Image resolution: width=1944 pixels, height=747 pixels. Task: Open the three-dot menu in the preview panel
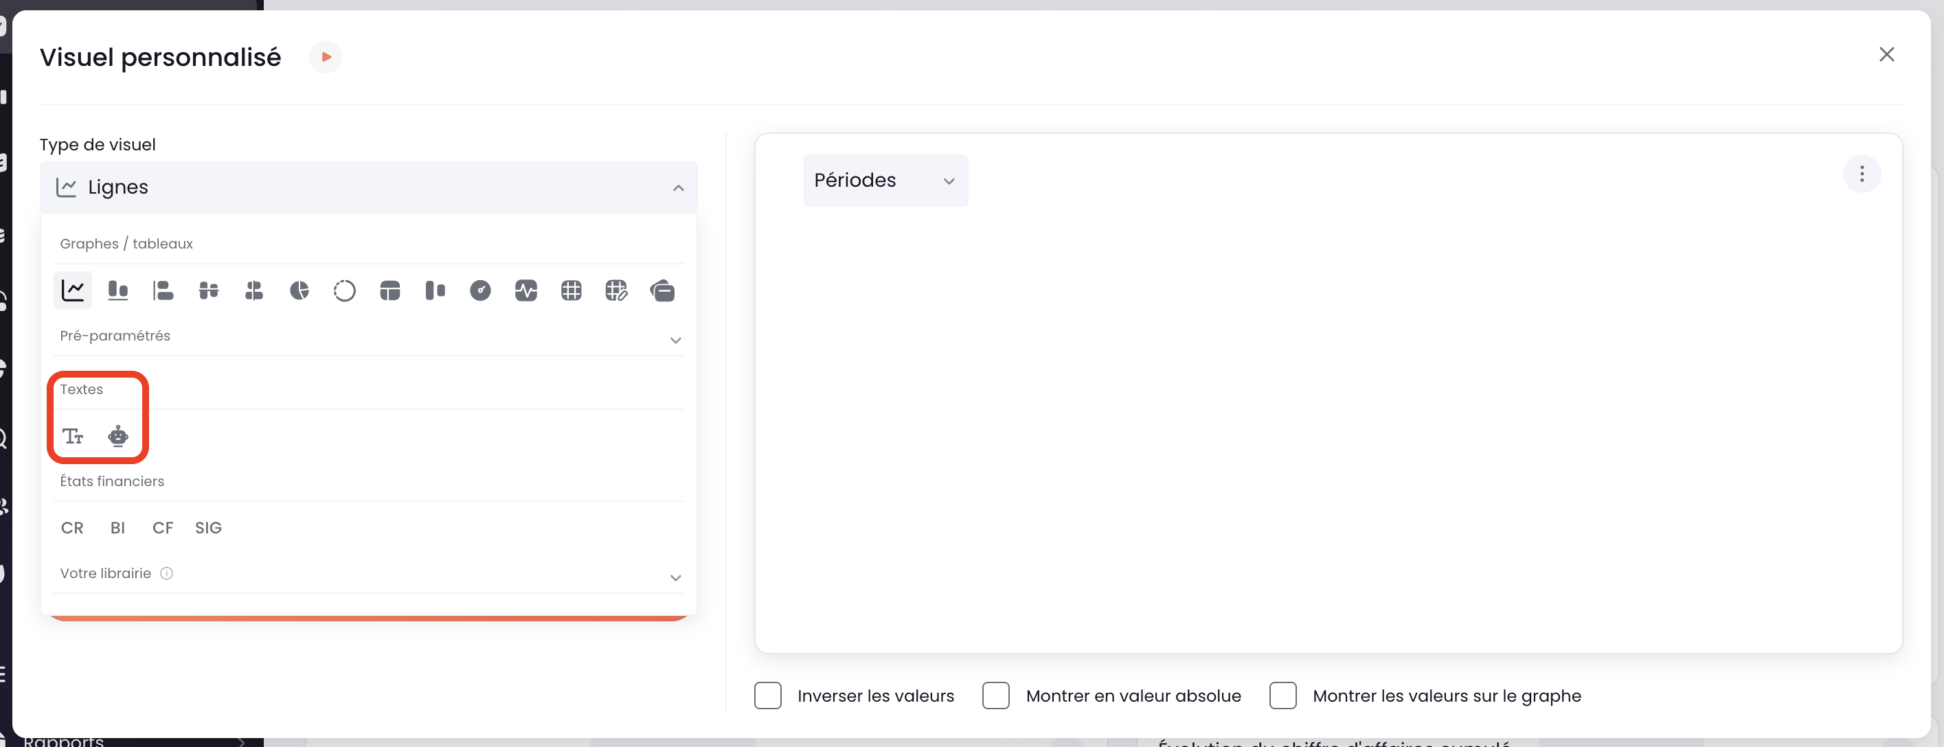1861,174
